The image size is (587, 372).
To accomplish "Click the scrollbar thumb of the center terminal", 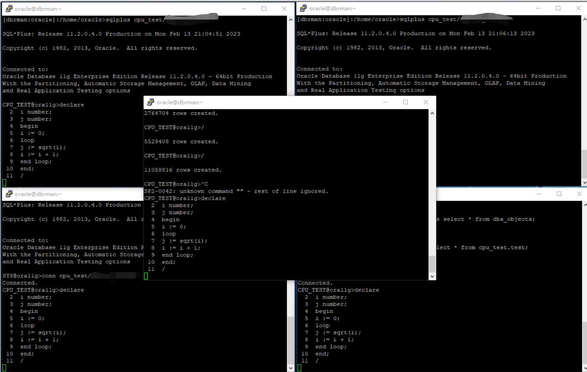I will 432,264.
